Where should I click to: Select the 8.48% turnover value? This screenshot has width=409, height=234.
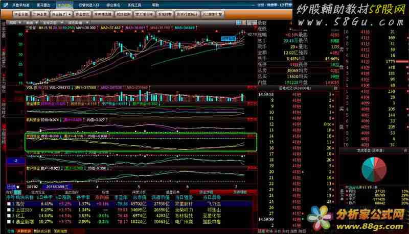pos(292,59)
